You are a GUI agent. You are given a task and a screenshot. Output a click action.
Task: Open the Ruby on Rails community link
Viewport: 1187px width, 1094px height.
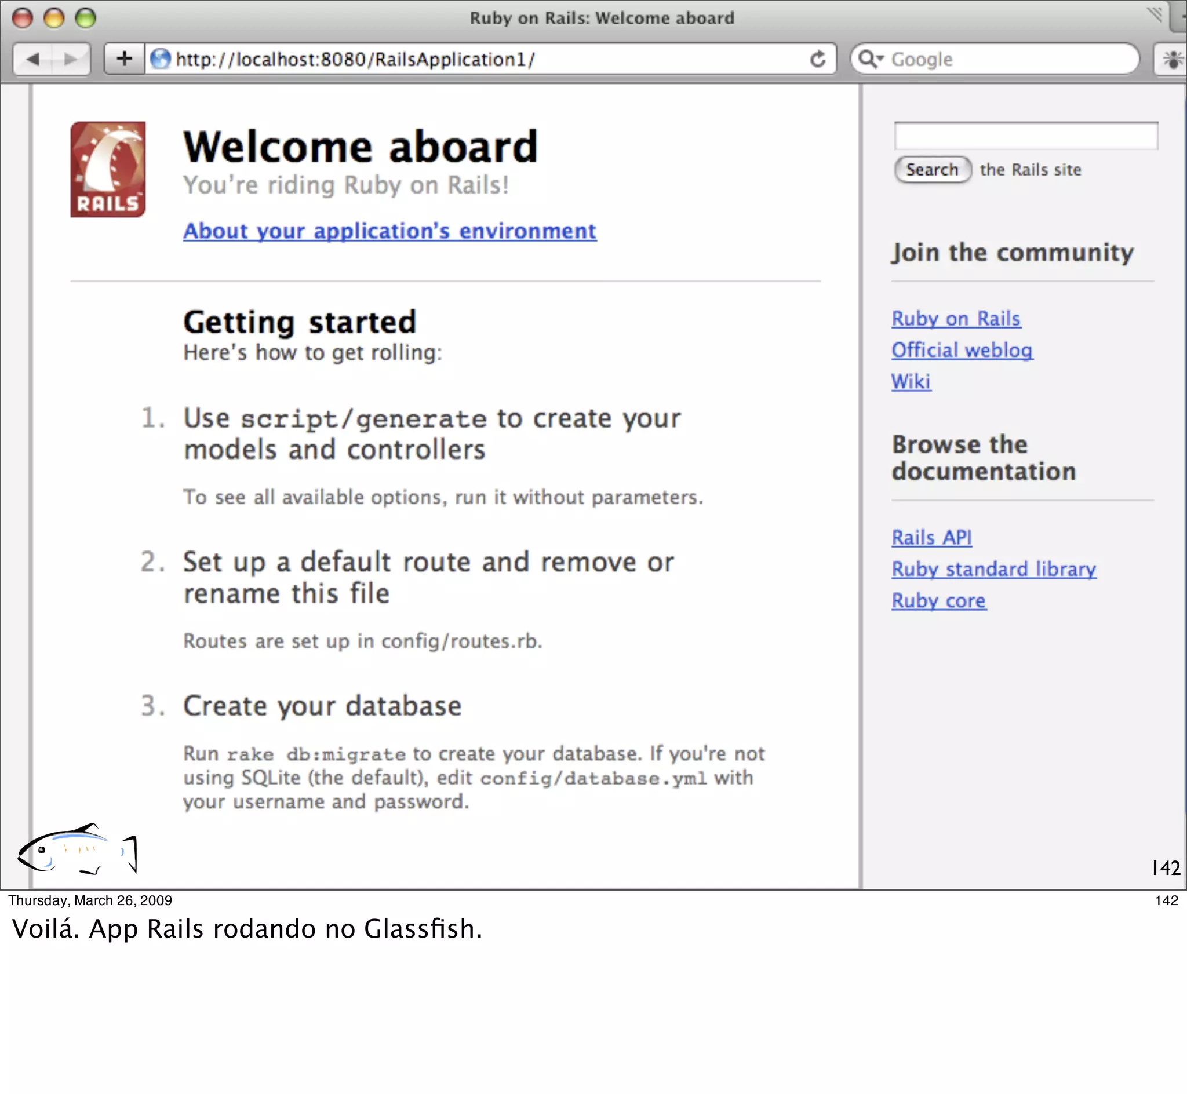pos(956,319)
